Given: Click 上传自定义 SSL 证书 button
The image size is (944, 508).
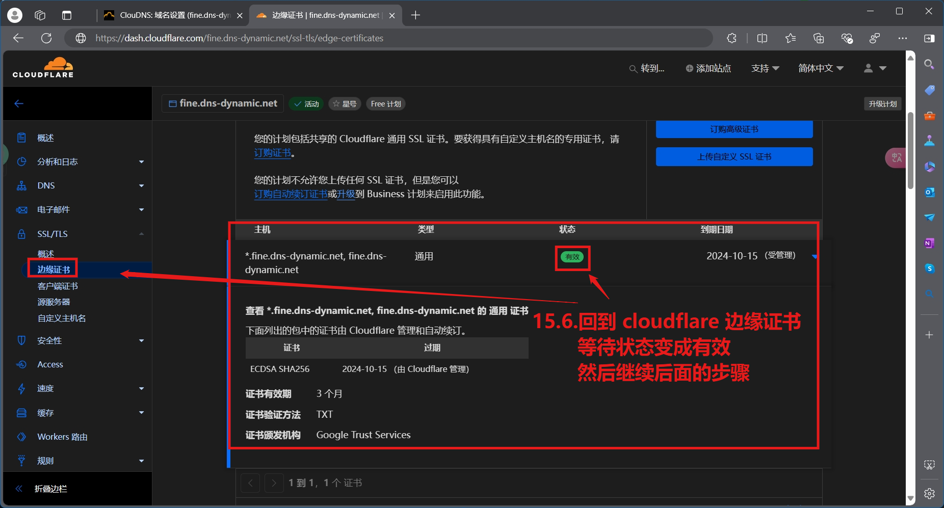Looking at the screenshot, I should (x=734, y=156).
